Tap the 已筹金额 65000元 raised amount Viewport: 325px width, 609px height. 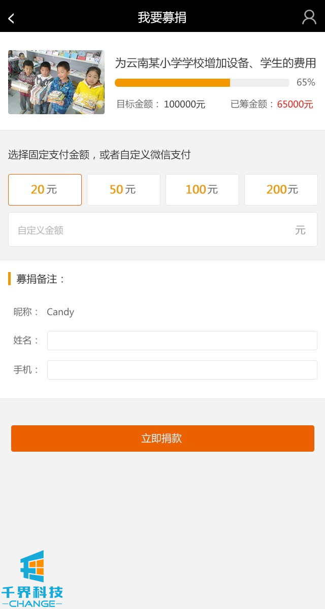pyautogui.click(x=272, y=105)
